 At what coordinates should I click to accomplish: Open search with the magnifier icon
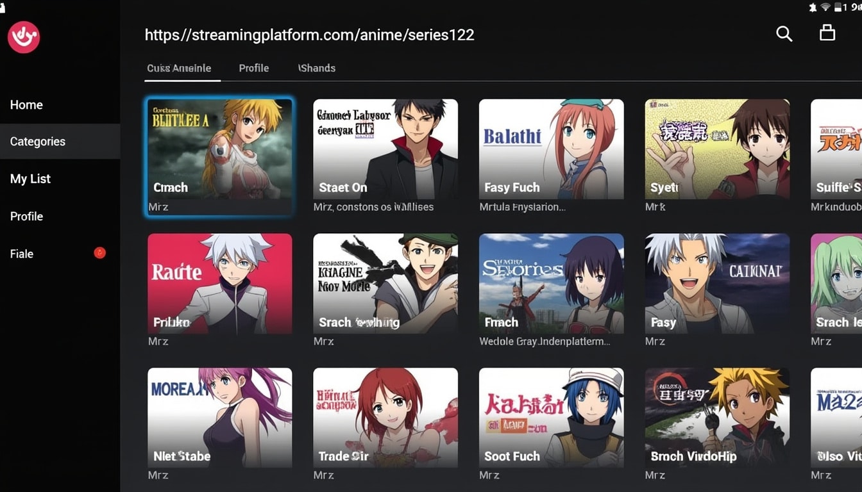[x=784, y=34]
